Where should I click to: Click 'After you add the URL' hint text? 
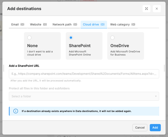pos(46,81)
